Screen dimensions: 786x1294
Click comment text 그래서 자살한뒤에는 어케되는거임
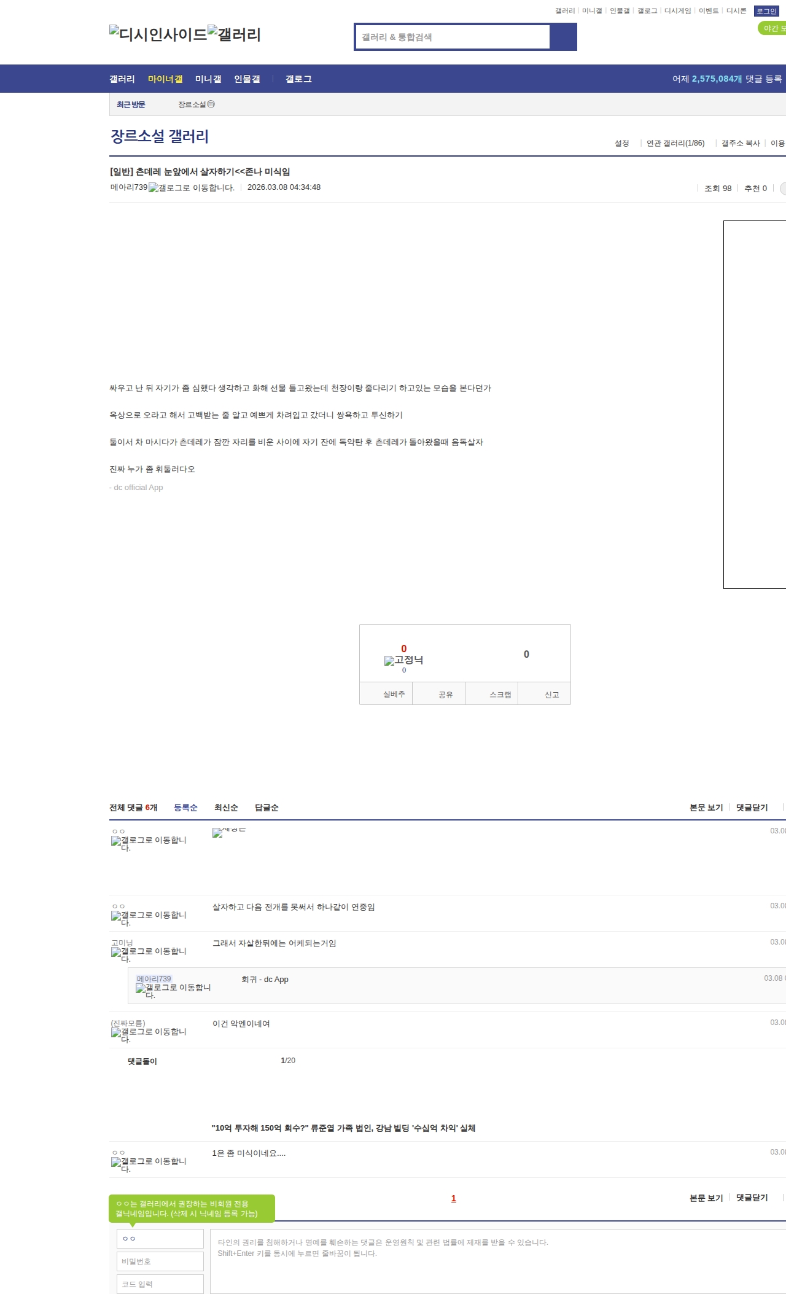coord(274,943)
